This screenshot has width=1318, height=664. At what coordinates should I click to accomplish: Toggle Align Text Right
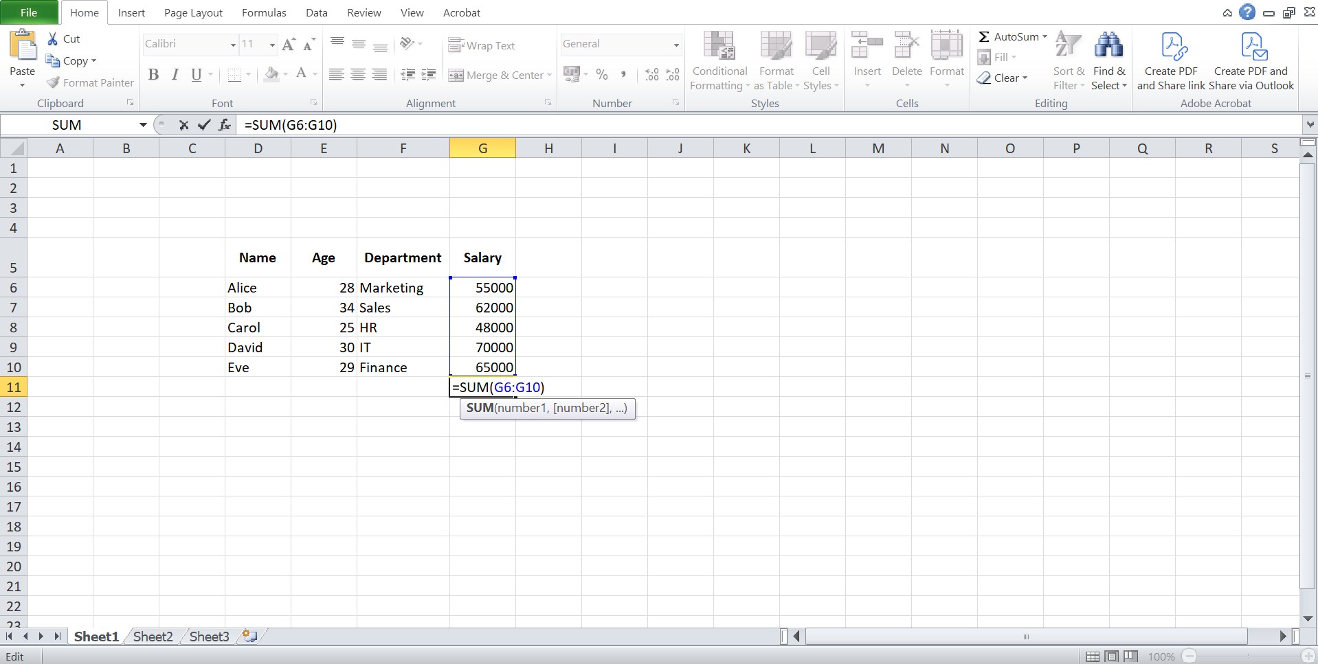[x=379, y=74]
